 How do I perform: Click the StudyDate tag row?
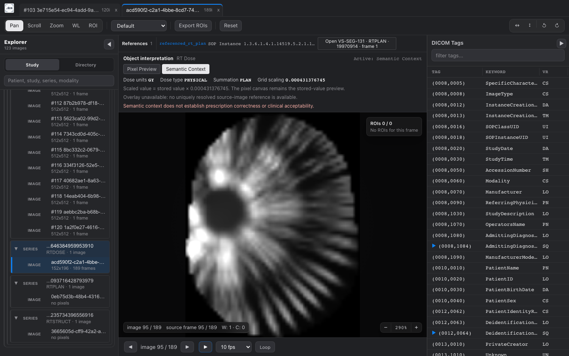click(498, 148)
